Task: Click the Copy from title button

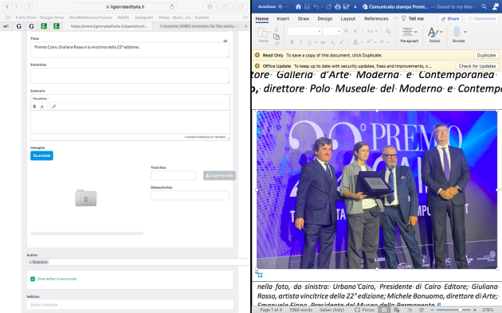Action: 219,175
